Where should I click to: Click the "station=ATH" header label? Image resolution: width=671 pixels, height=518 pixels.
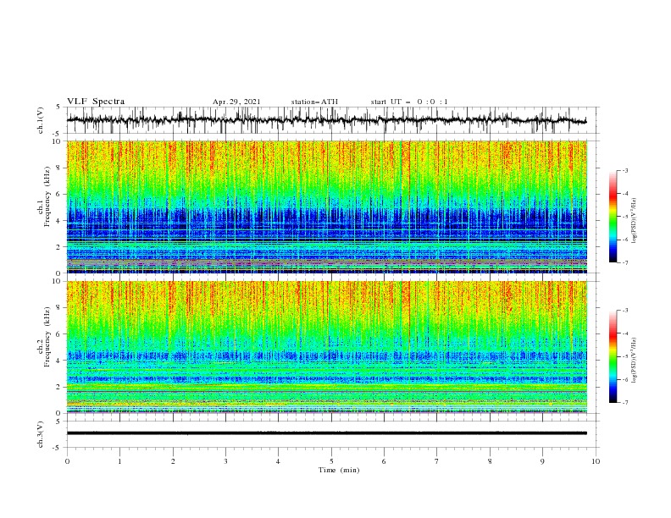pyautogui.click(x=314, y=102)
